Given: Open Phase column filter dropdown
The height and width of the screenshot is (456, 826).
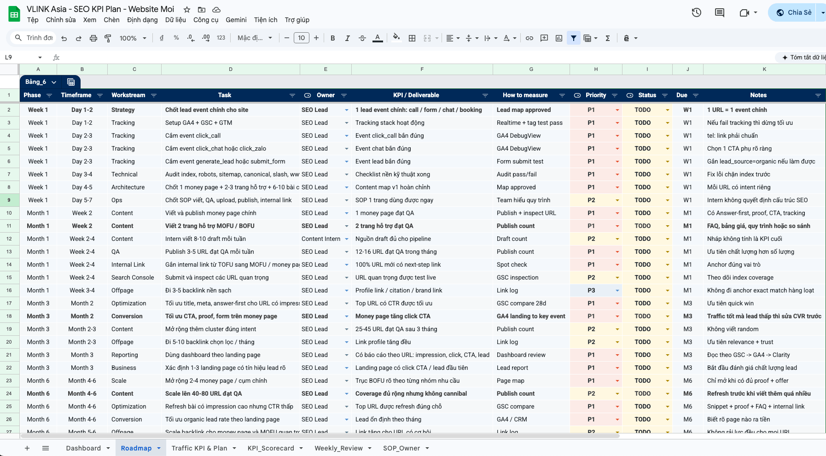Looking at the screenshot, I should [49, 95].
